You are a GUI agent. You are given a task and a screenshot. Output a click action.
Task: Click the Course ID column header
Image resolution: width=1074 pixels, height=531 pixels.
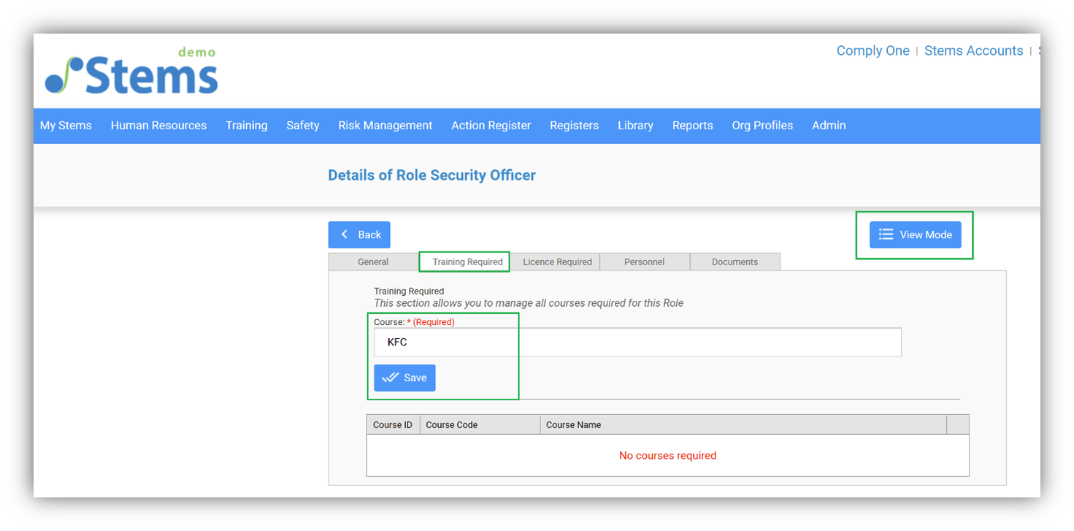(x=393, y=424)
